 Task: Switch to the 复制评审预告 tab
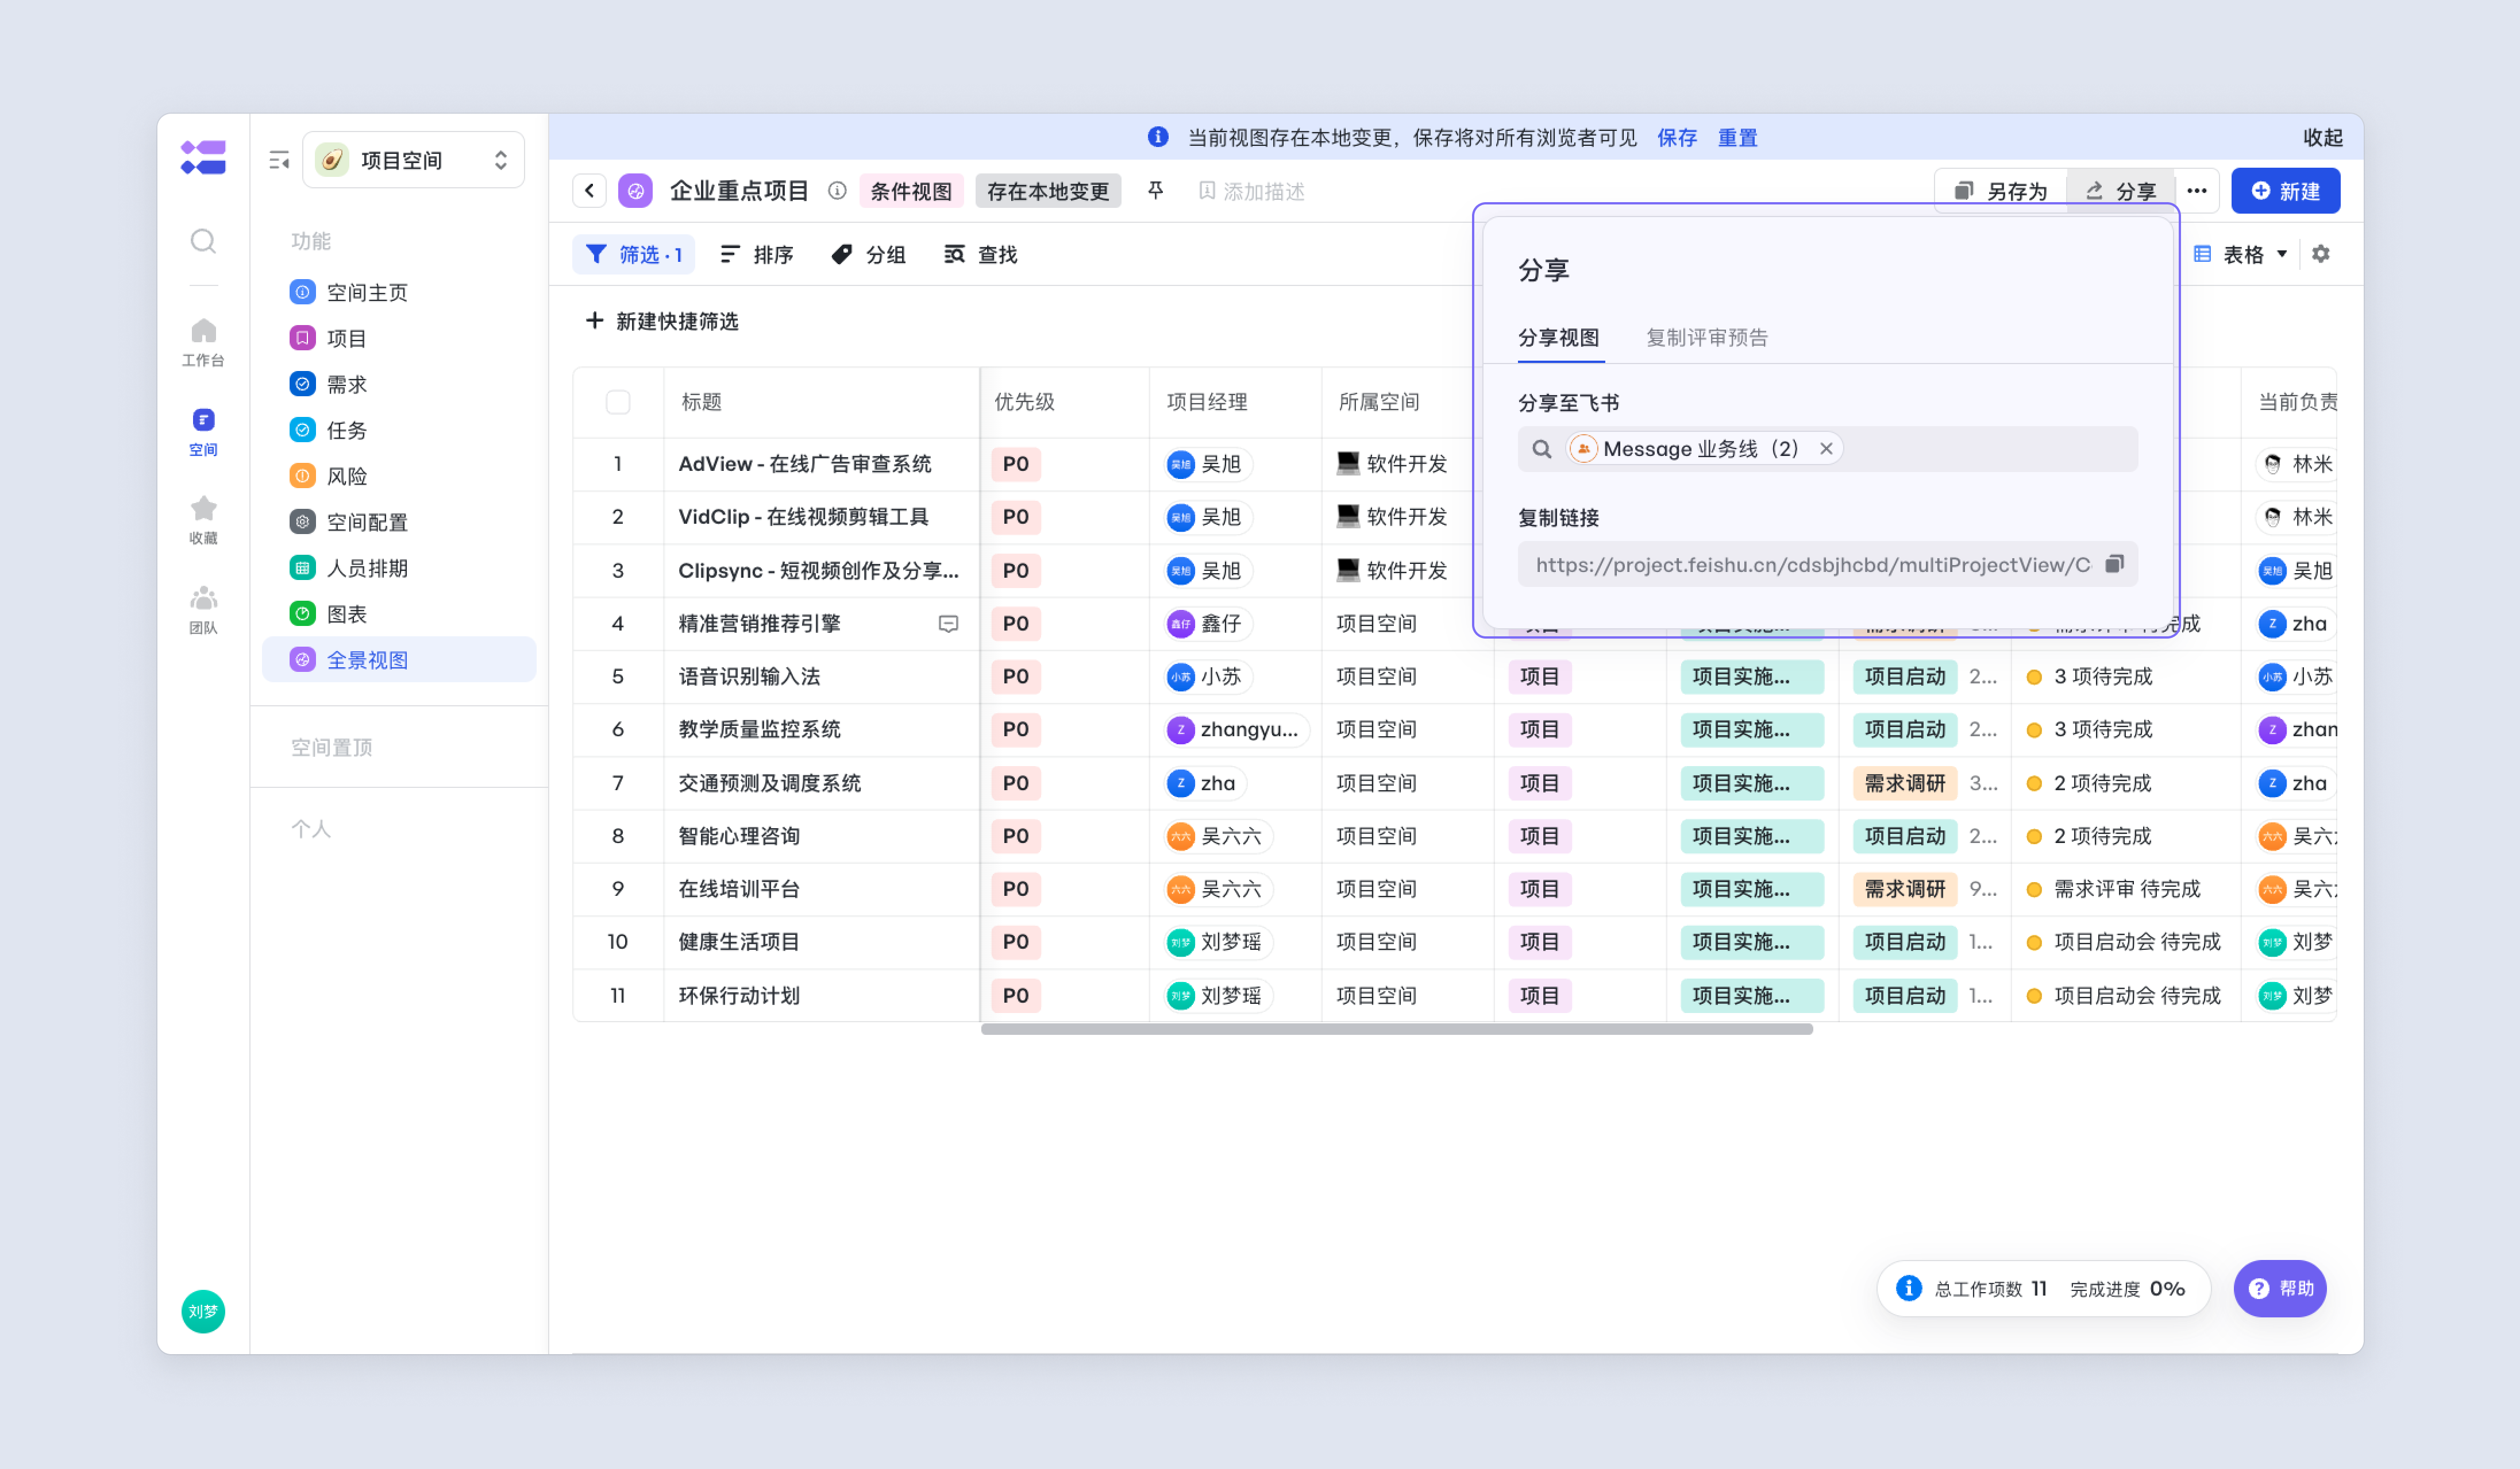coord(1707,338)
